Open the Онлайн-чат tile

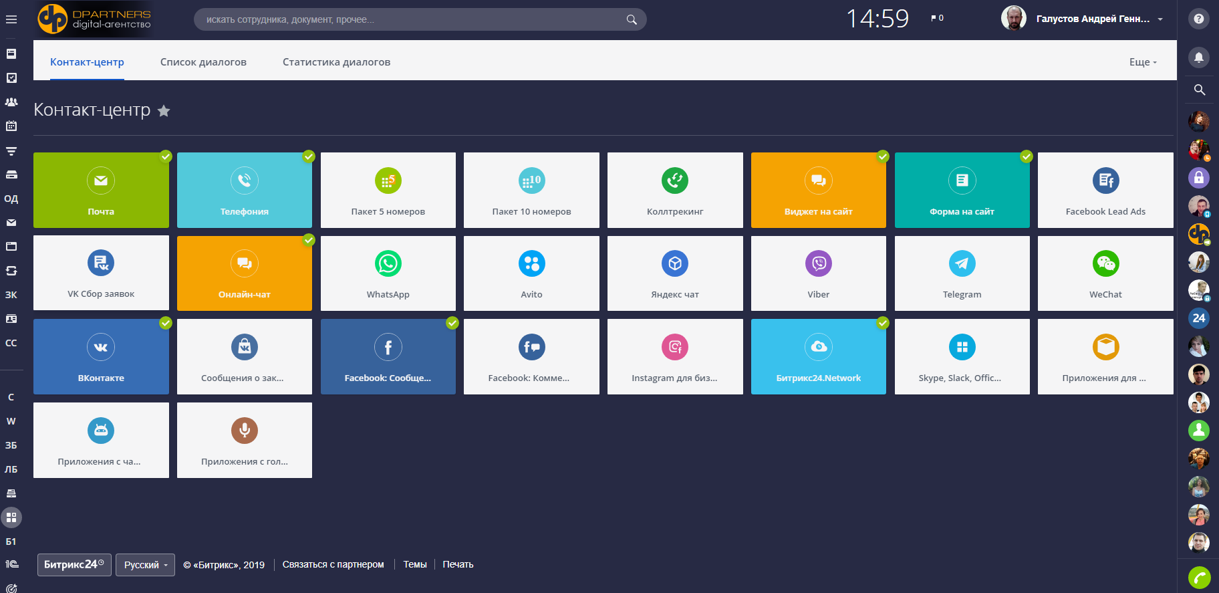pyautogui.click(x=245, y=273)
